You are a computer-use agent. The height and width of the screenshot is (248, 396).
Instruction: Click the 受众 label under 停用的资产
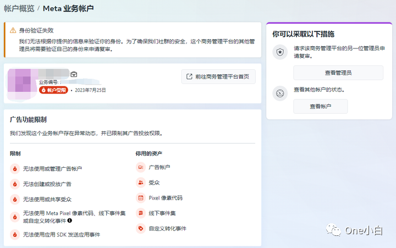(x=154, y=183)
